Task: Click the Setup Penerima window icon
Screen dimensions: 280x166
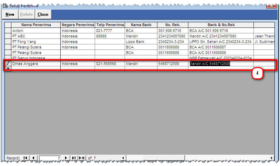Action: click(5, 6)
